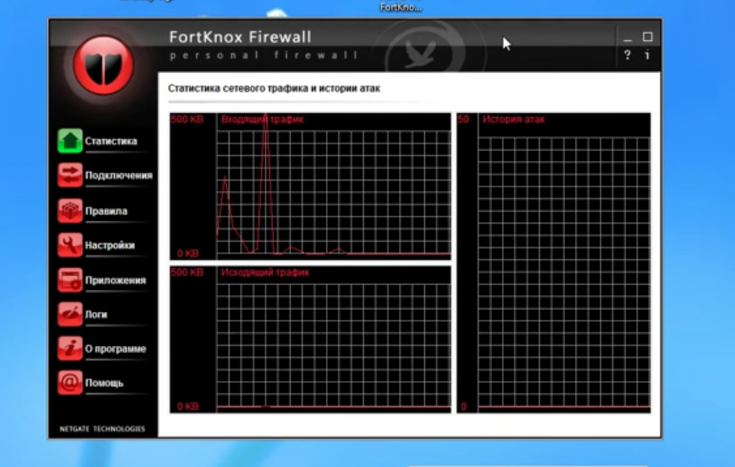Open the Логи label
The width and height of the screenshot is (735, 467).
(96, 314)
